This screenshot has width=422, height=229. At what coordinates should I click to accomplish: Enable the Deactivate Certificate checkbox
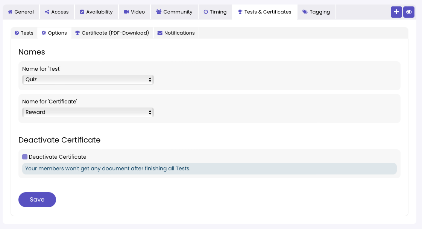(24, 157)
